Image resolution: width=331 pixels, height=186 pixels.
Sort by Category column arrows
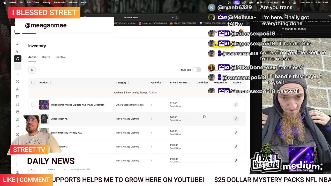tap(128, 83)
